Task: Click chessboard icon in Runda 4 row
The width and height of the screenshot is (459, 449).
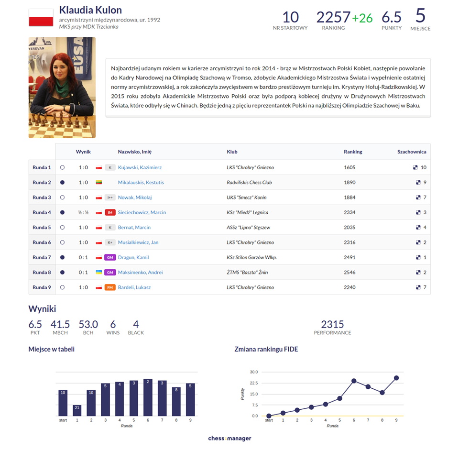Action: click(x=418, y=212)
